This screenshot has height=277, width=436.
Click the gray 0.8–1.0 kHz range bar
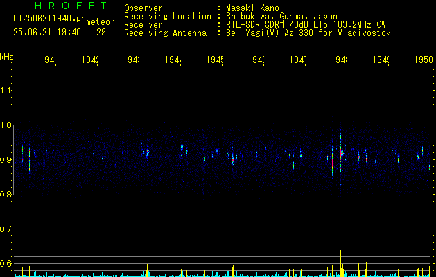[13, 160]
